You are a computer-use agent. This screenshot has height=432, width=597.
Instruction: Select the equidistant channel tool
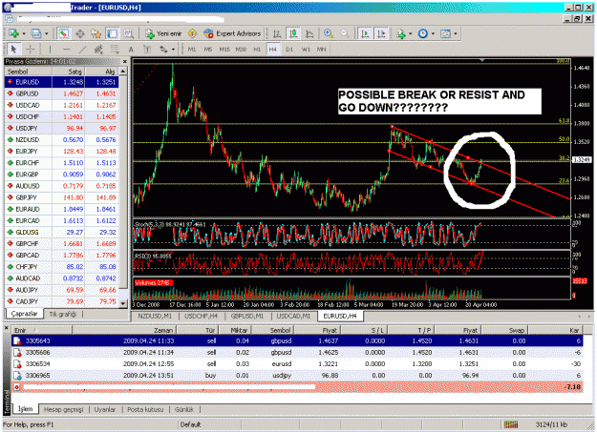tap(98, 49)
